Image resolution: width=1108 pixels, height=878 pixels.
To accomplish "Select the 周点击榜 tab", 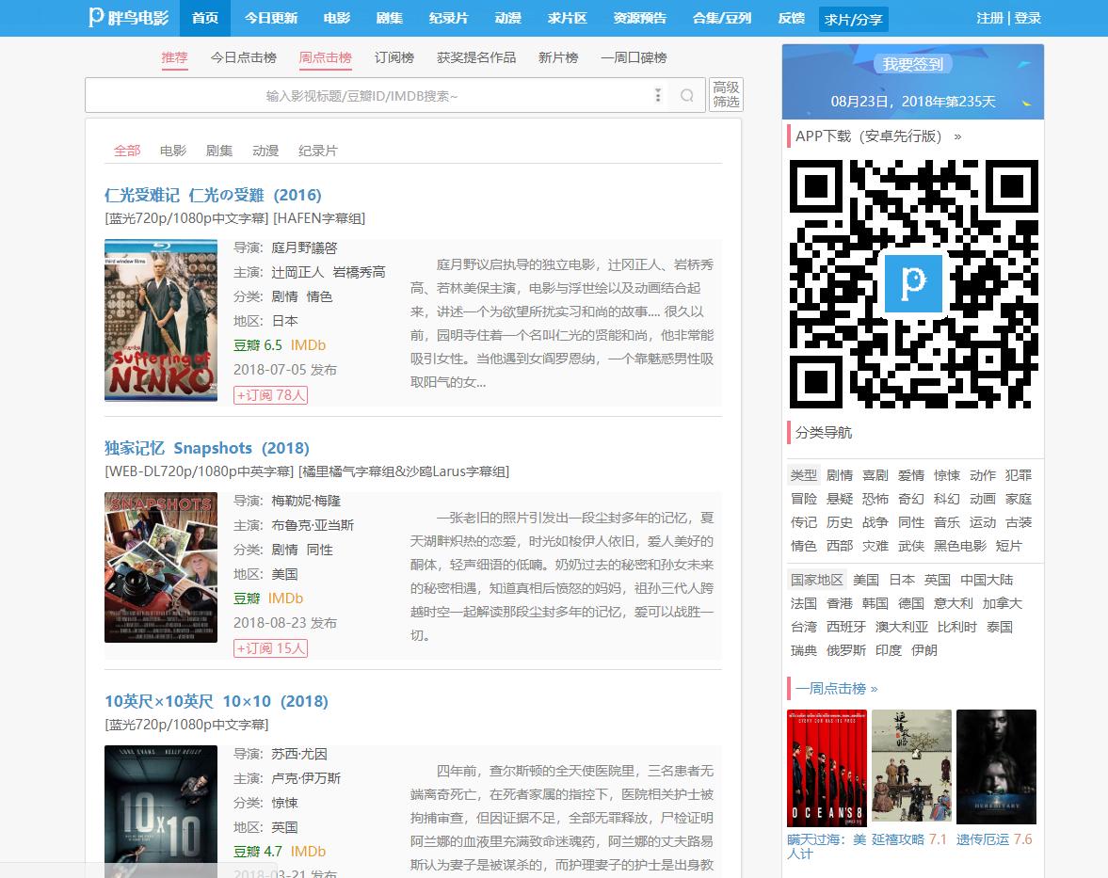I will (x=325, y=58).
